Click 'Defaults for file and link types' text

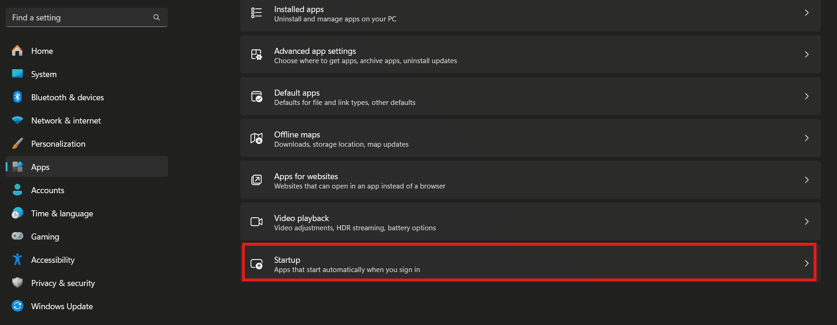pyautogui.click(x=344, y=103)
